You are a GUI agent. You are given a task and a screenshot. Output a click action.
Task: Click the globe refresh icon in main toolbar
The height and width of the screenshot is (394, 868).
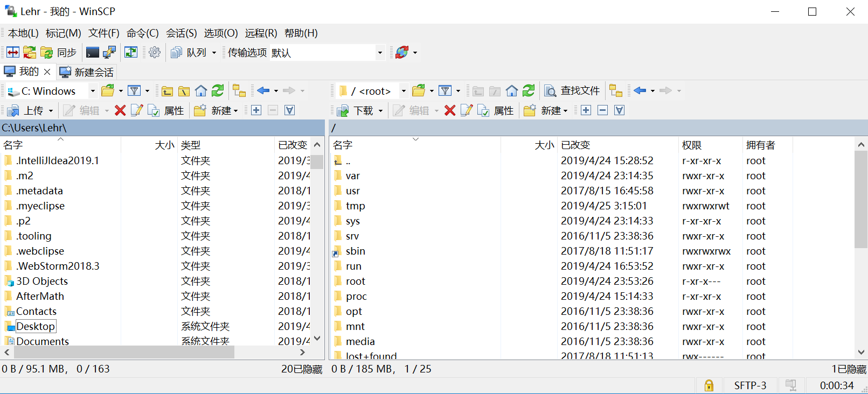pos(402,52)
